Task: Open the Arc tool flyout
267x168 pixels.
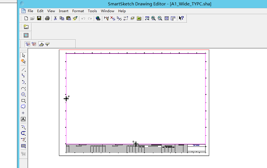Action: pyautogui.click(x=23, y=82)
